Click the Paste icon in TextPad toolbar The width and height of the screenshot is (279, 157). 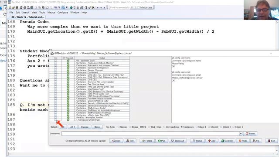(43, 8)
